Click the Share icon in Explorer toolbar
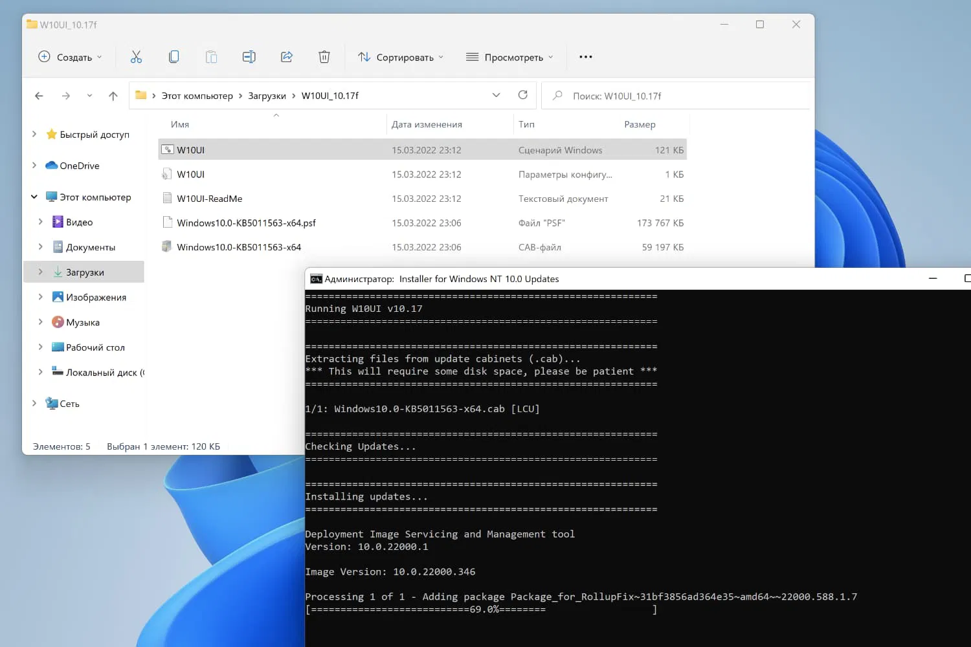Screen dimensions: 971x647 click(x=287, y=57)
